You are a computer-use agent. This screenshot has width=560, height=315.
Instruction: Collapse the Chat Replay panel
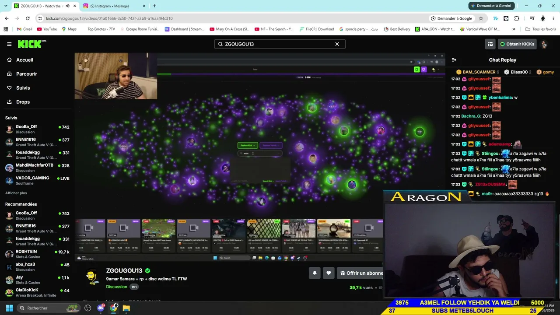point(454,60)
